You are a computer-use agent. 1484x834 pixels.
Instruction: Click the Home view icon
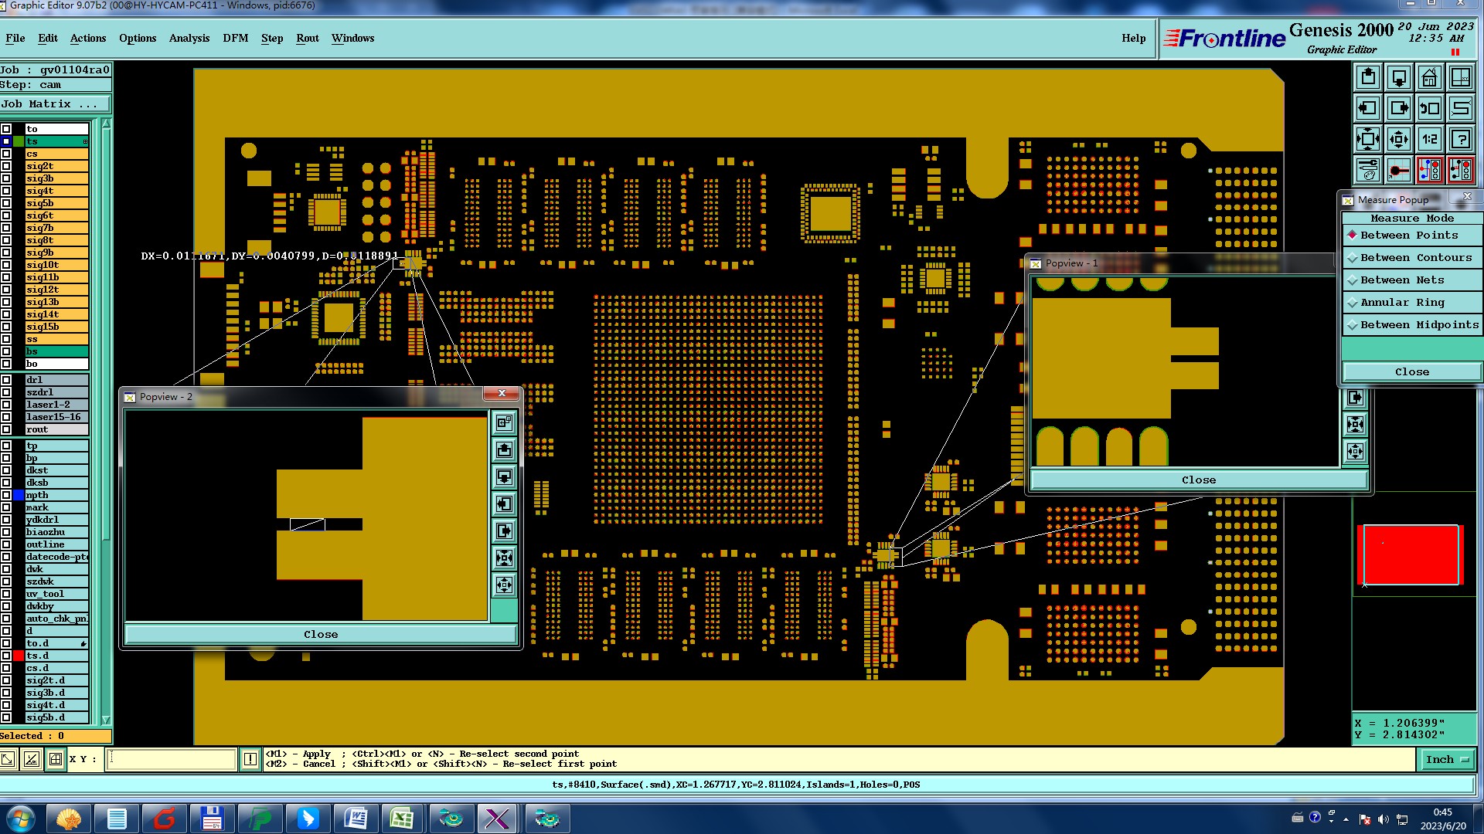(x=1429, y=77)
